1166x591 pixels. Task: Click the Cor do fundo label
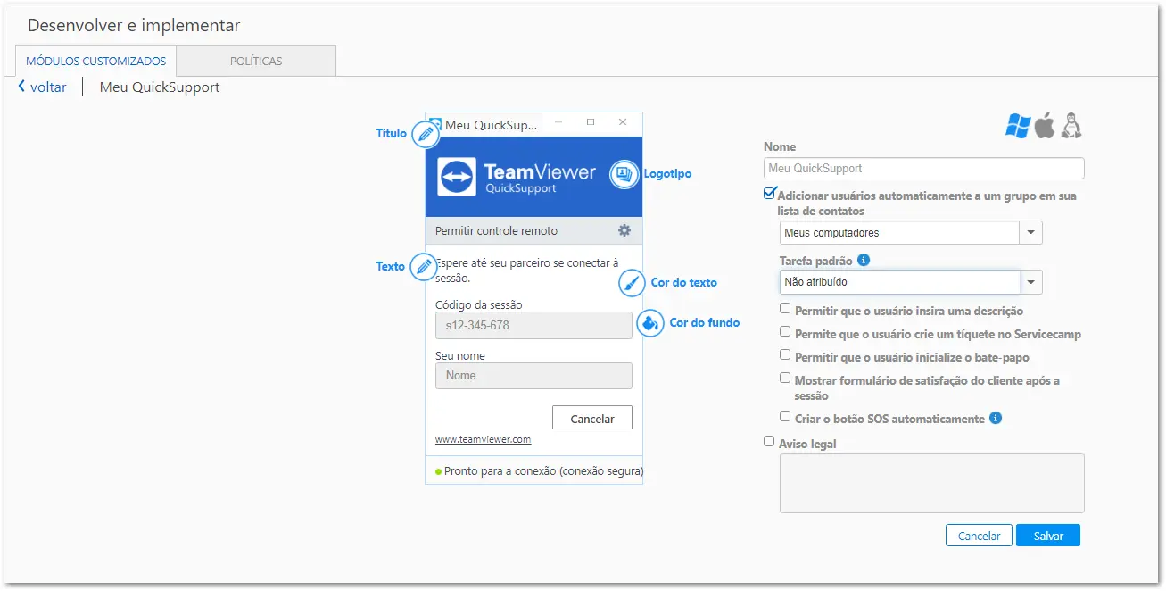[705, 323]
